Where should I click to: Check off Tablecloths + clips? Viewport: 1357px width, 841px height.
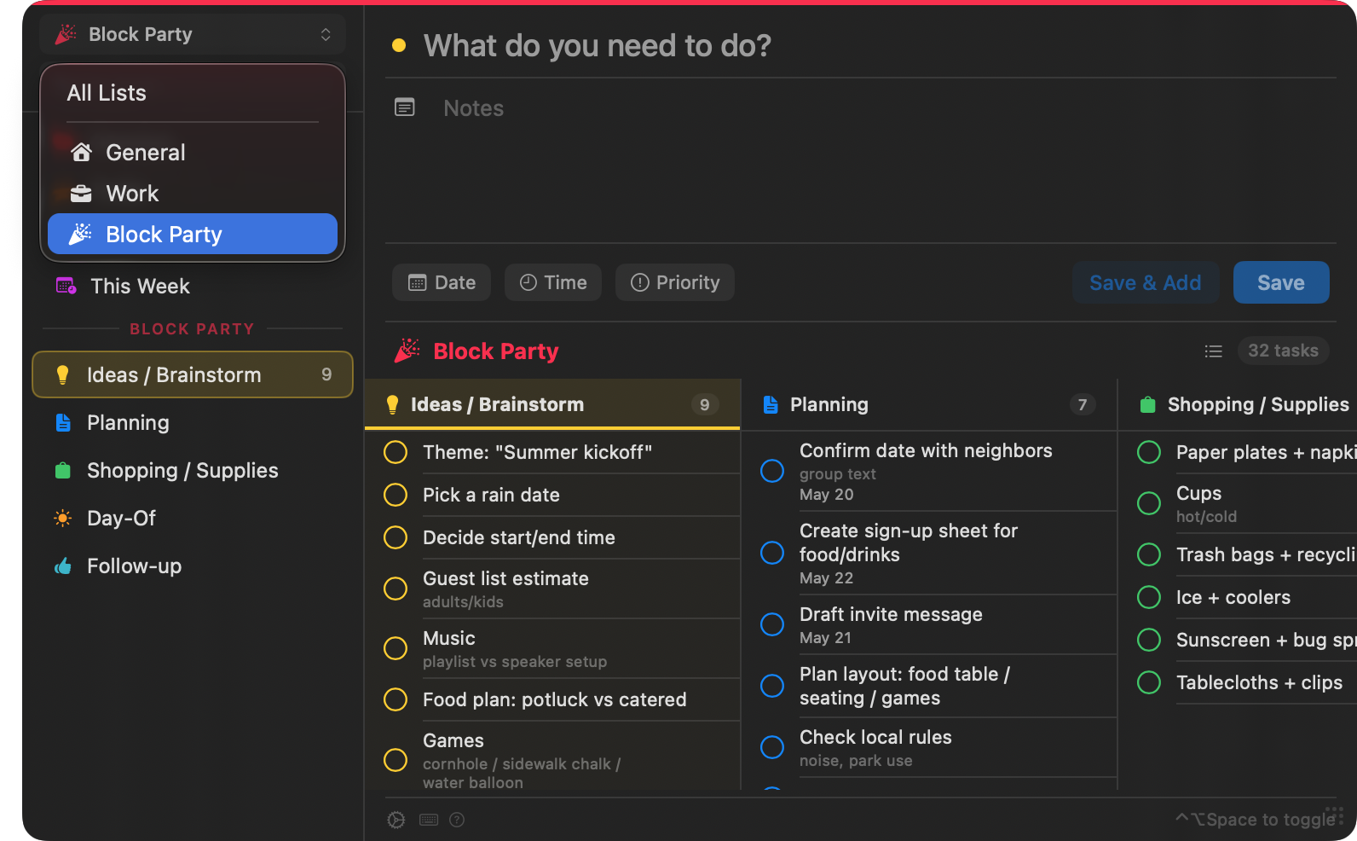(1149, 682)
